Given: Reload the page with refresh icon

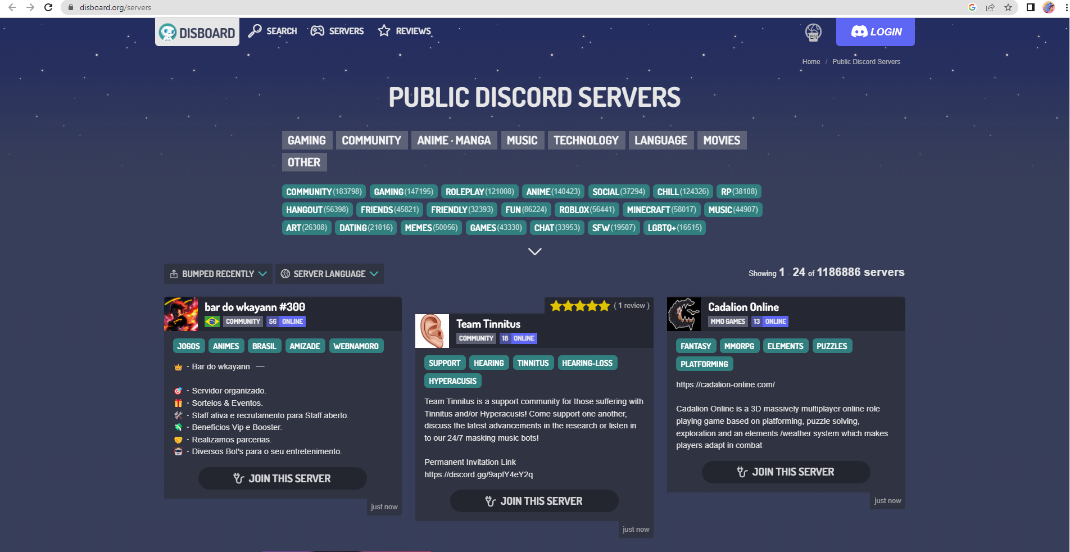Looking at the screenshot, I should point(48,7).
